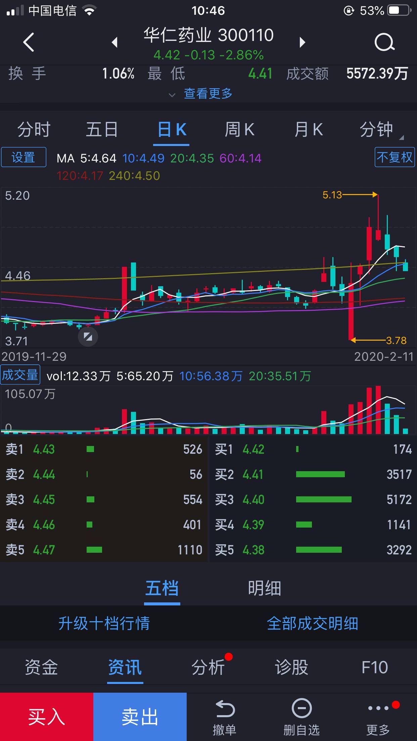
Task: Tap the battery icon in status bar
Action: tap(400, 11)
